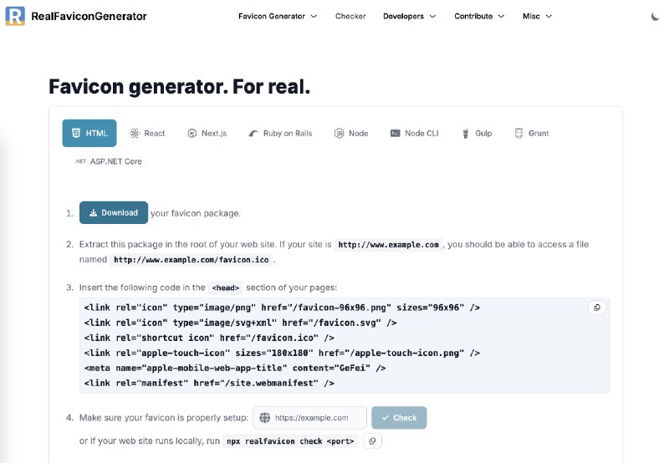Expand the Misc menu

[537, 16]
